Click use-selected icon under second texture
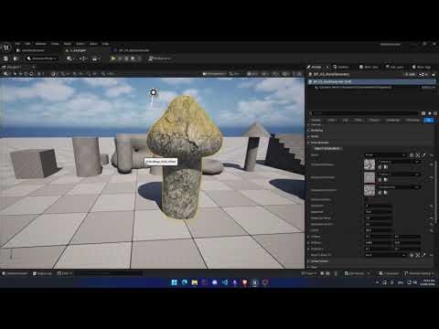 click(380, 180)
